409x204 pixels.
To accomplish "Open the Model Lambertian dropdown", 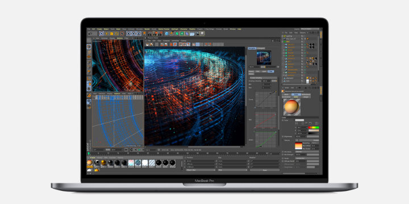I will [x=307, y=158].
